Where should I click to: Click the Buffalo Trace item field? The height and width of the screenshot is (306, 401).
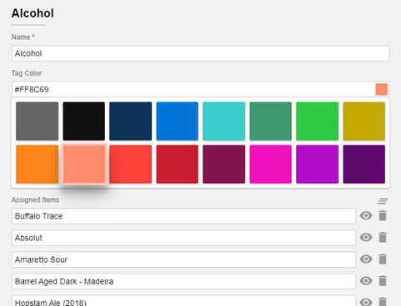(x=183, y=216)
